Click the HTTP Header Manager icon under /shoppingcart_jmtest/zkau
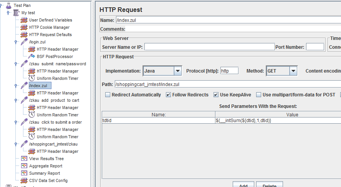 (31, 151)
